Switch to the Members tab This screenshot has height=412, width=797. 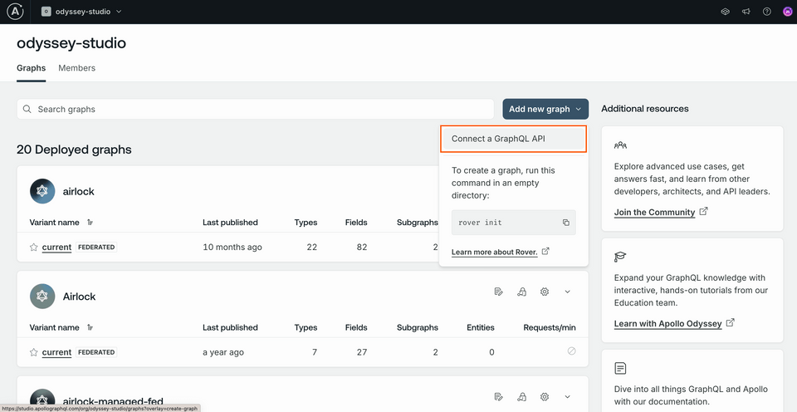[76, 68]
